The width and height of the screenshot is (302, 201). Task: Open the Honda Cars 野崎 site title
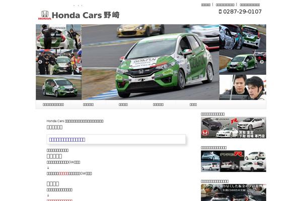tap(86, 15)
